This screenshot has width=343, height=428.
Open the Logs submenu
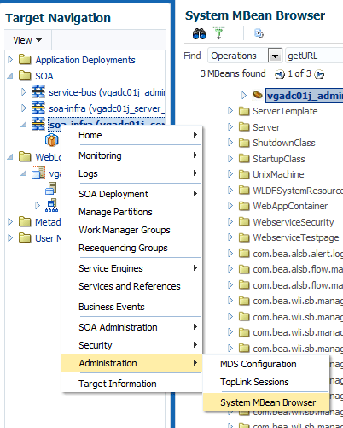131,173
